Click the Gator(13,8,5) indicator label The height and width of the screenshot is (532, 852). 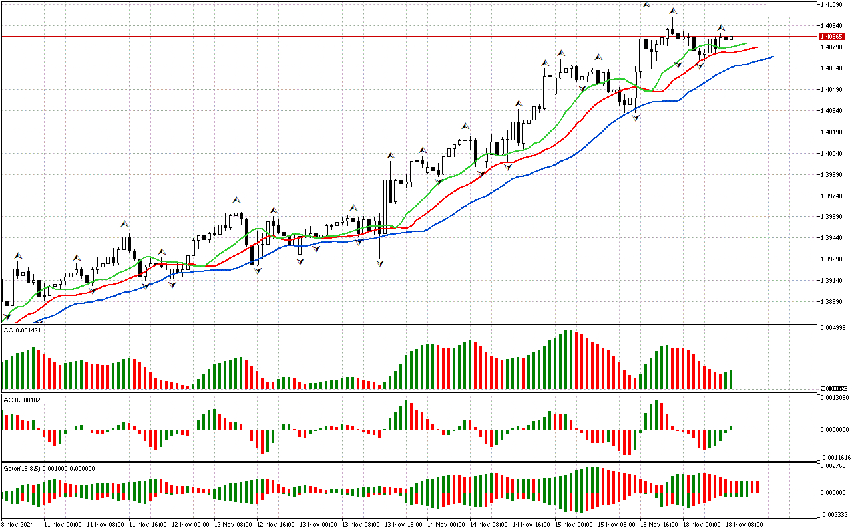point(49,468)
